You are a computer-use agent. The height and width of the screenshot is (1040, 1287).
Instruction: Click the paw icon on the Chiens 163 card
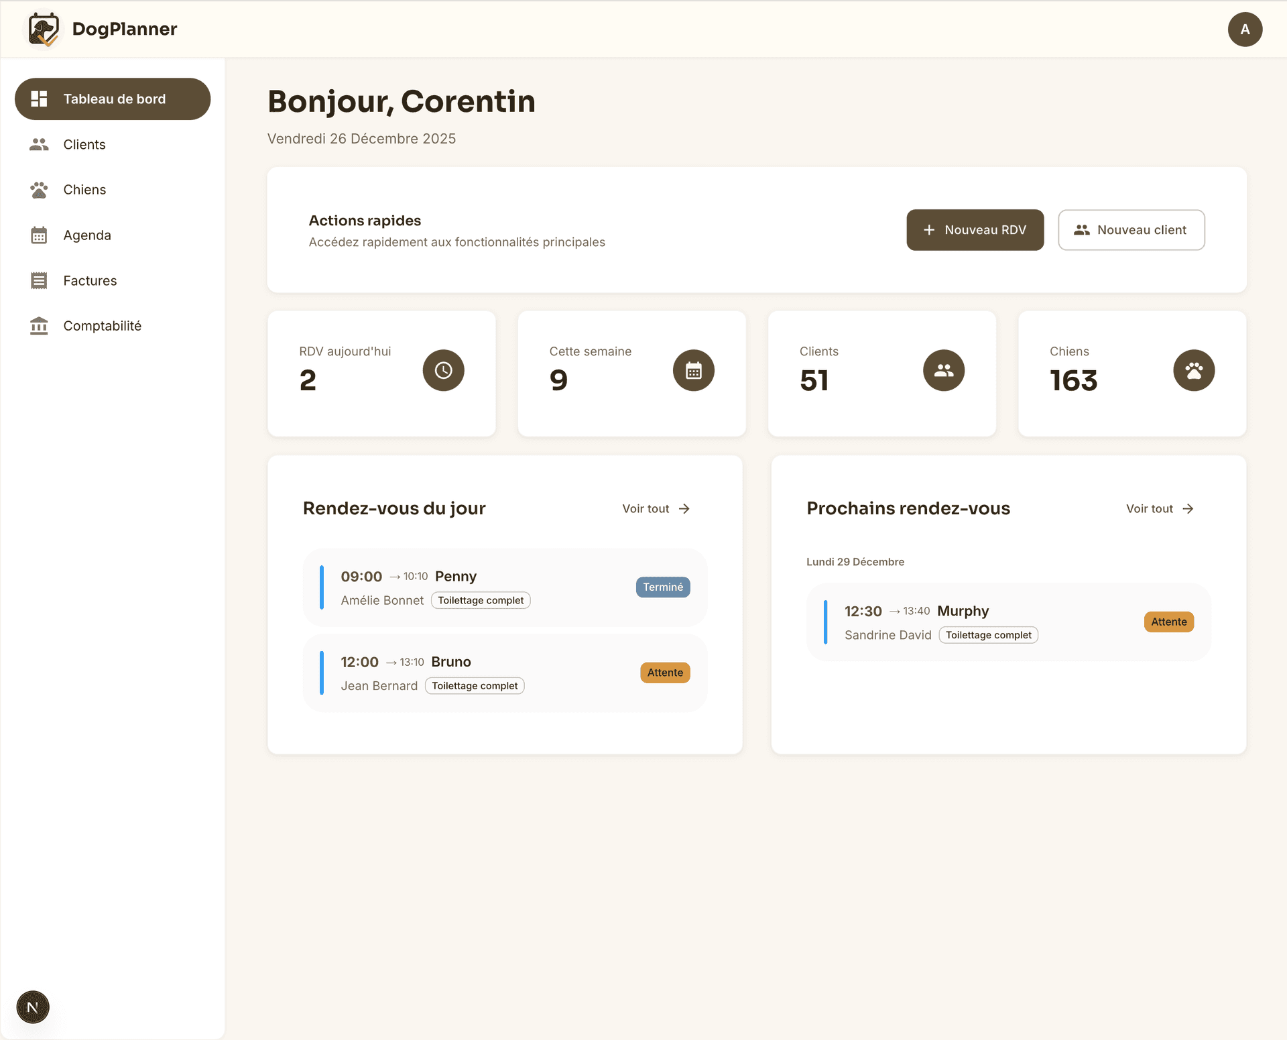[x=1193, y=369]
